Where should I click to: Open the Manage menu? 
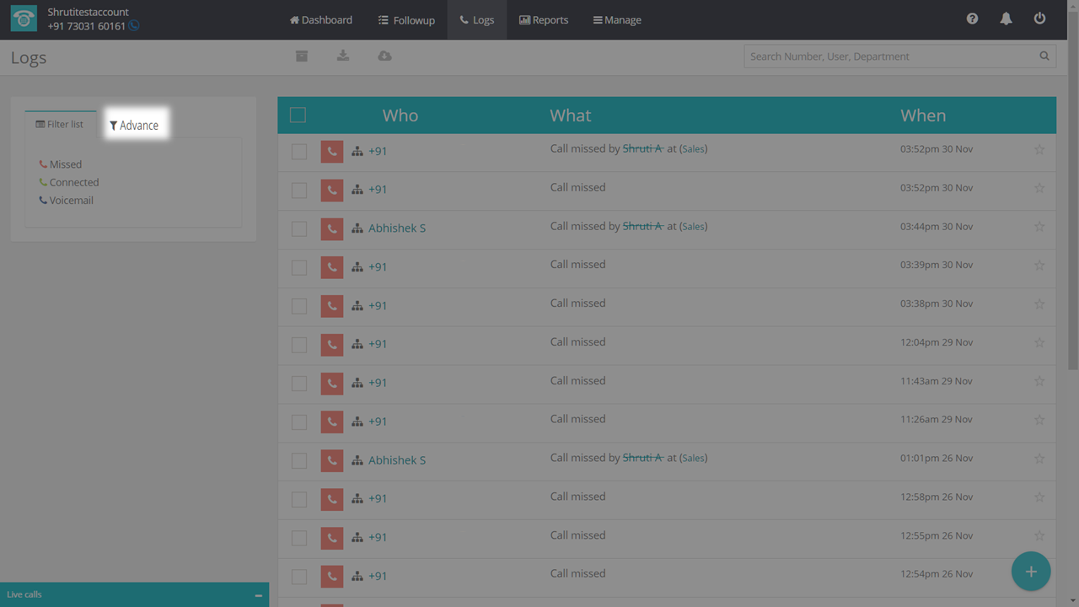617,19
